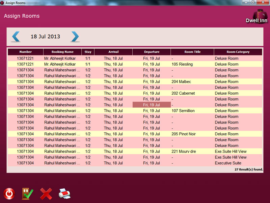Sort by the Room Title column header
The width and height of the screenshot is (270, 203).
(192, 52)
